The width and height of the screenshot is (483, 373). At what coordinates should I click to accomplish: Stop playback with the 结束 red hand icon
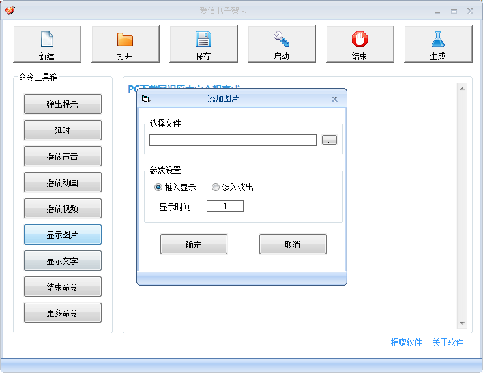359,39
